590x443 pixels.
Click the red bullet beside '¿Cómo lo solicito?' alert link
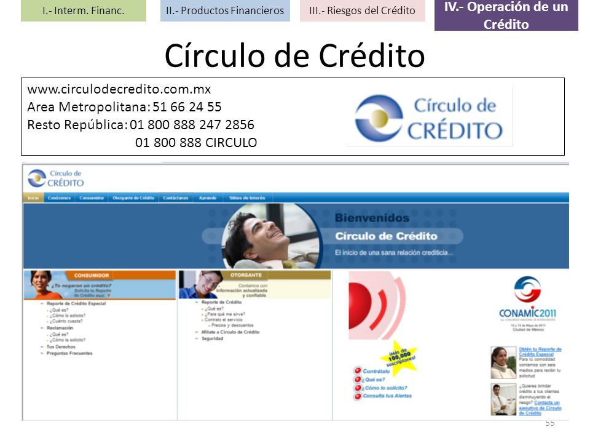358,388
